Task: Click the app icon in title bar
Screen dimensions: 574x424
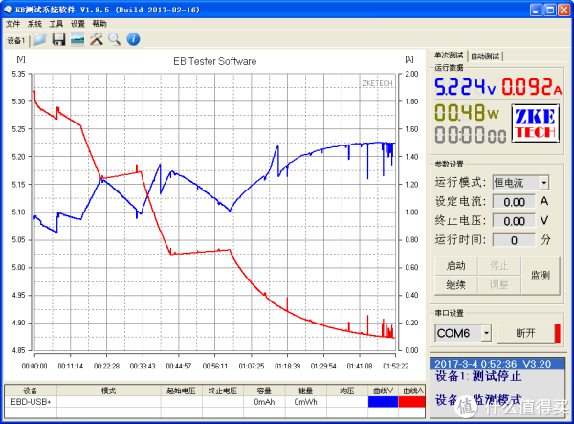Action: 8,10
